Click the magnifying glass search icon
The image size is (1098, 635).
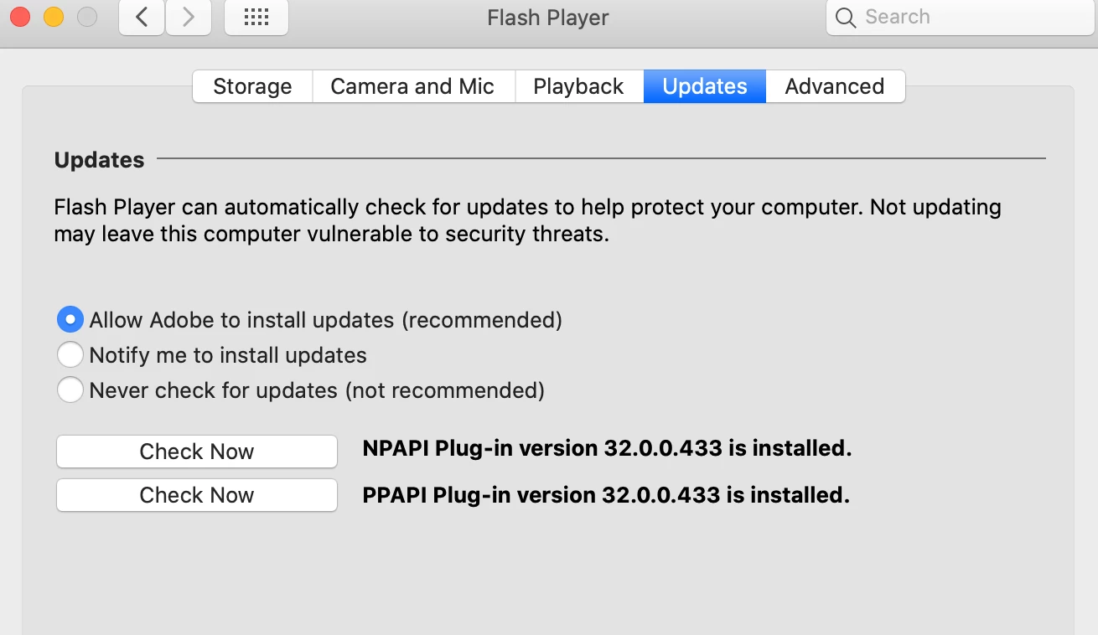(x=846, y=18)
